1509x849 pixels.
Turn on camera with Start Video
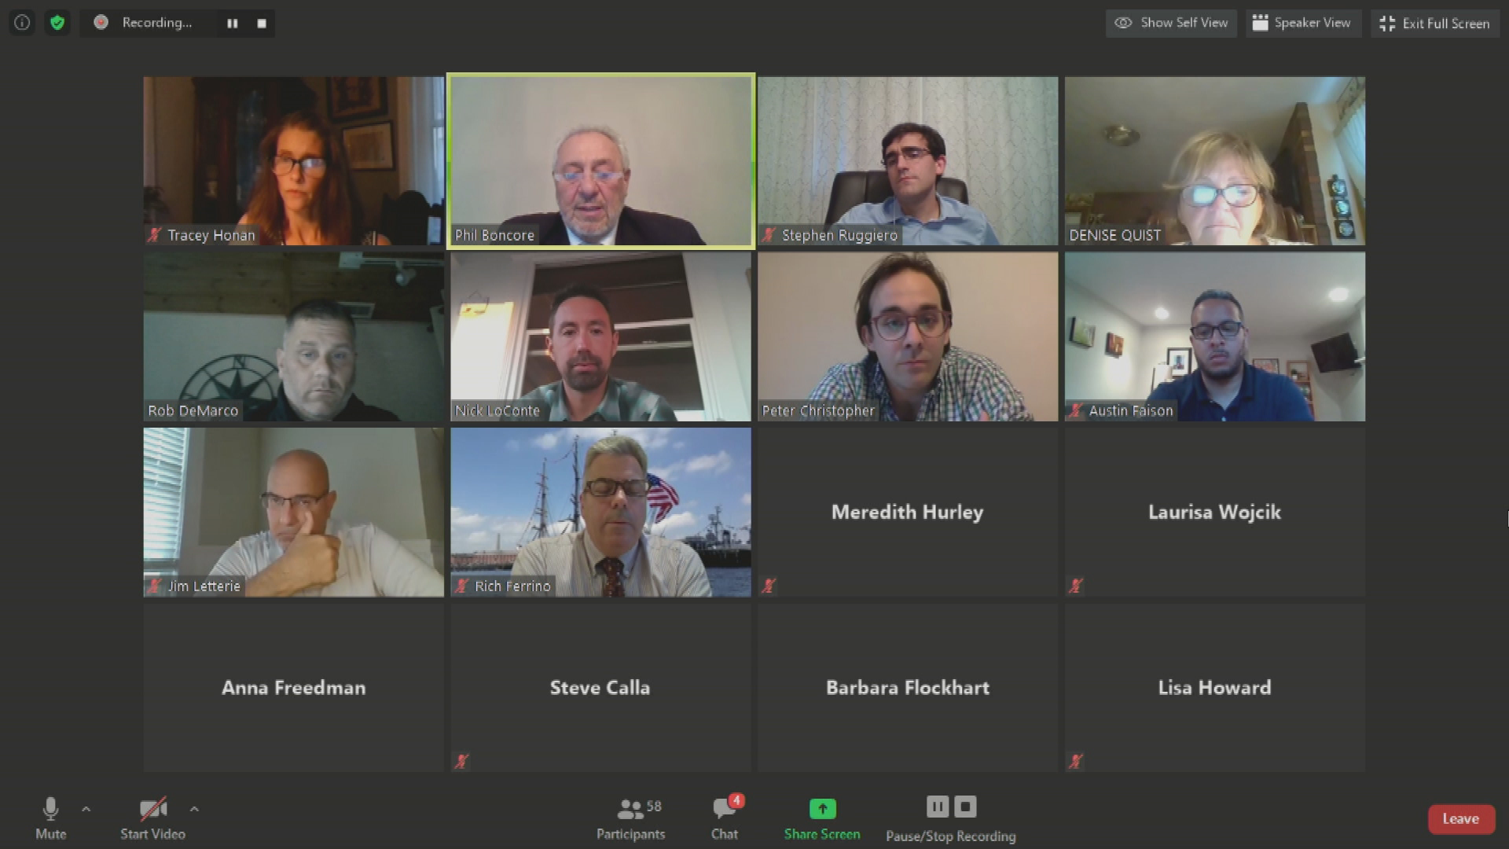click(152, 818)
